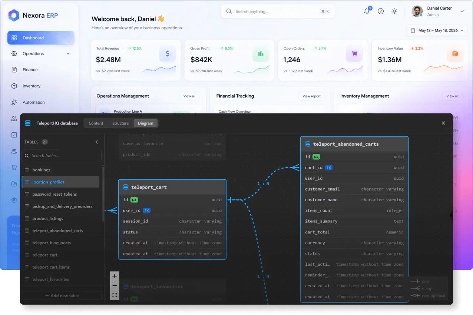Select the bookings table
This screenshot has width=473, height=315.
point(60,170)
